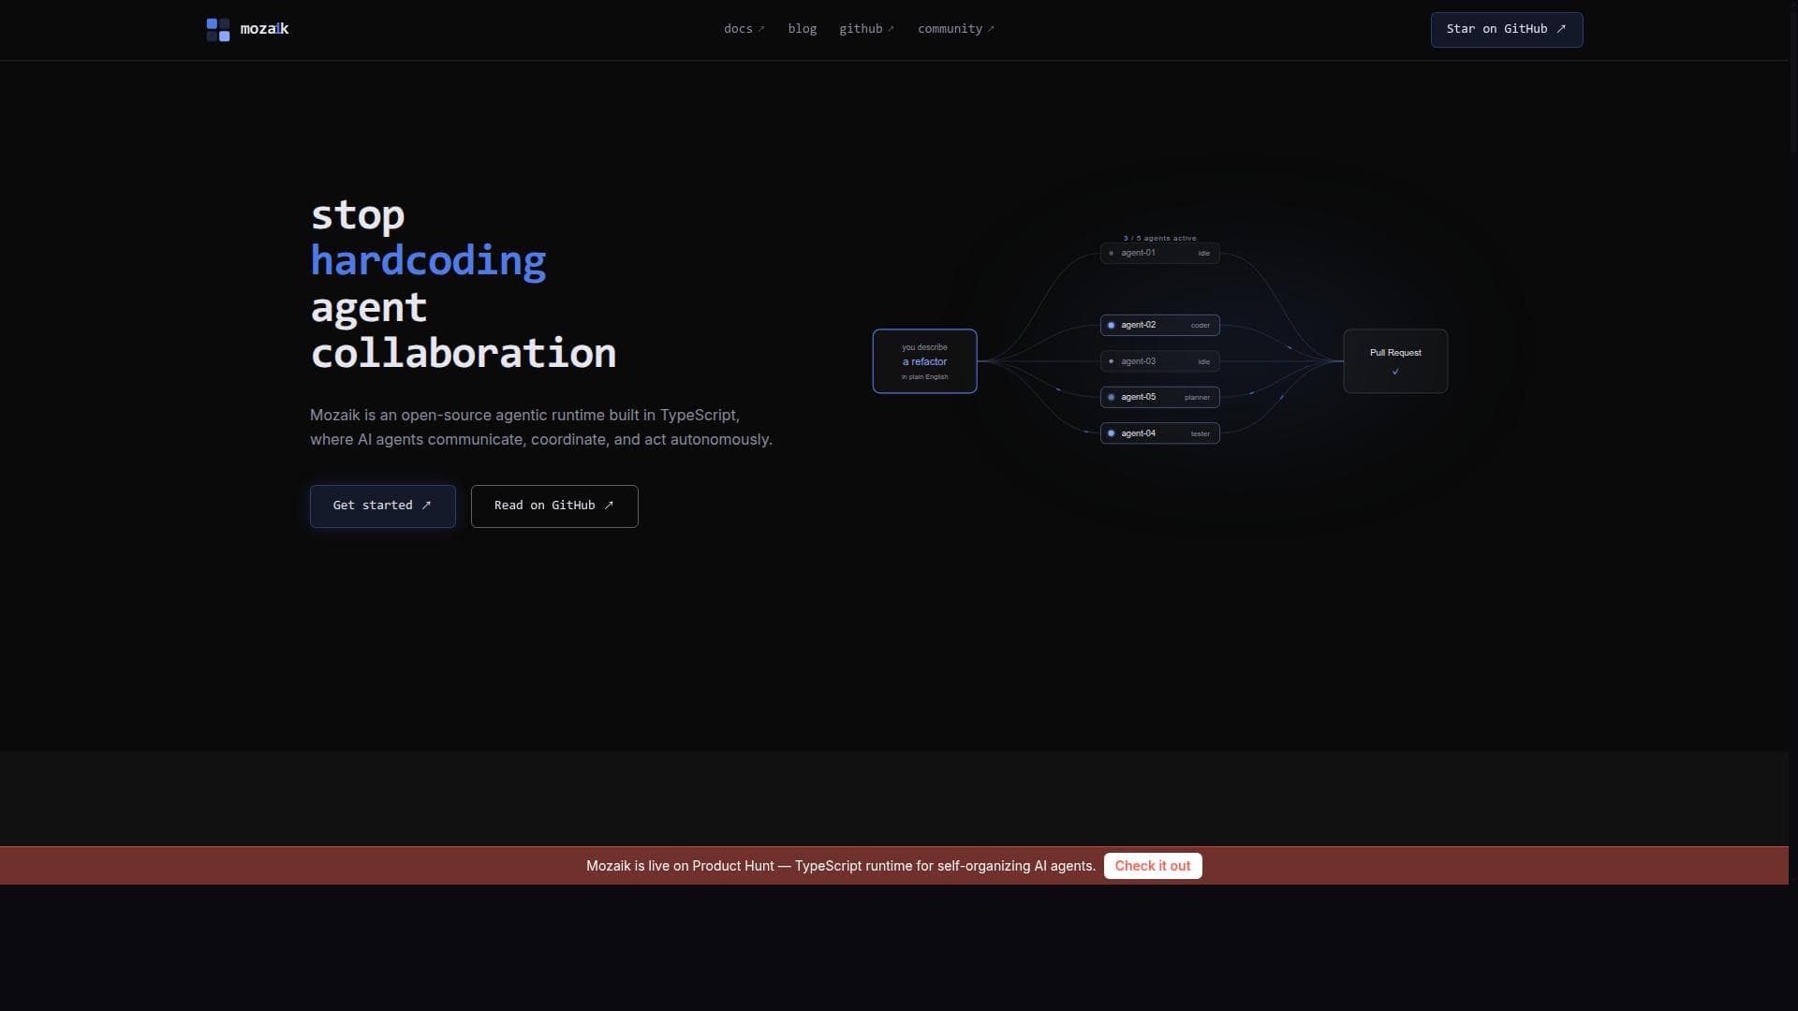
Task: Select the agent-02 coder node
Action: (1160, 326)
